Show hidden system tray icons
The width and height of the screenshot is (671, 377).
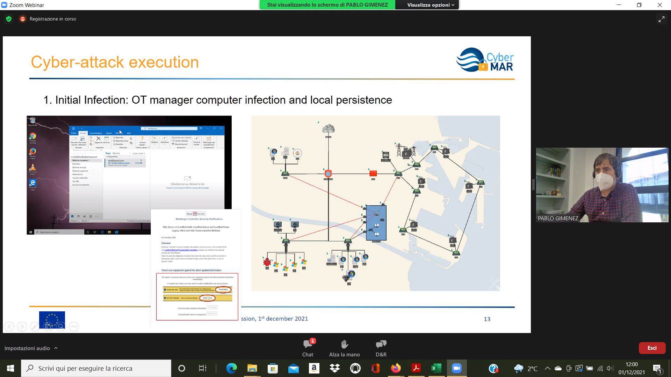tap(547, 368)
